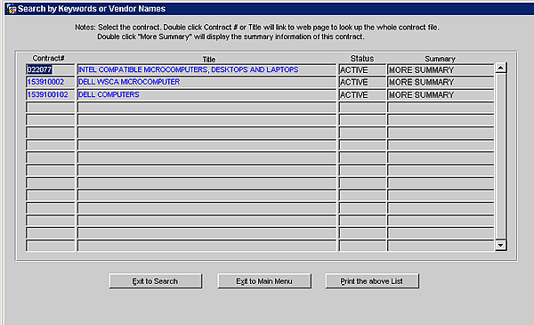The image size is (534, 325).
Task: Click the scroll up arrow of the list
Action: [500, 68]
